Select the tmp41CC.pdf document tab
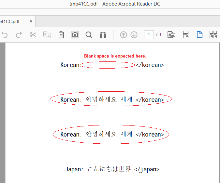The width and height of the screenshot is (221, 183). click(x=17, y=21)
